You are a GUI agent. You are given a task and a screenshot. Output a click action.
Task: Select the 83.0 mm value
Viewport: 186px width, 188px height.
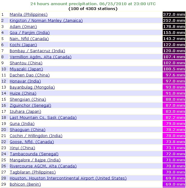pyautogui.click(x=174, y=112)
